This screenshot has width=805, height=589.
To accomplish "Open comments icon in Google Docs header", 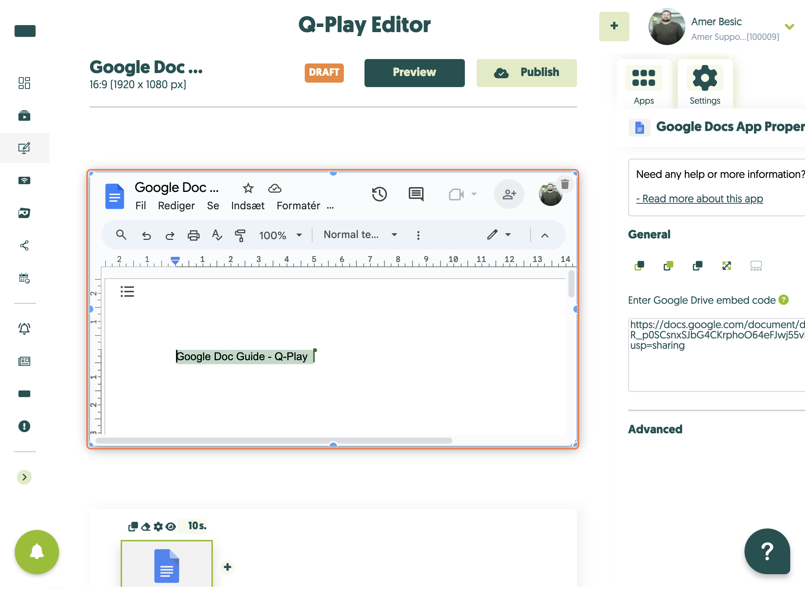I will pyautogui.click(x=416, y=194).
